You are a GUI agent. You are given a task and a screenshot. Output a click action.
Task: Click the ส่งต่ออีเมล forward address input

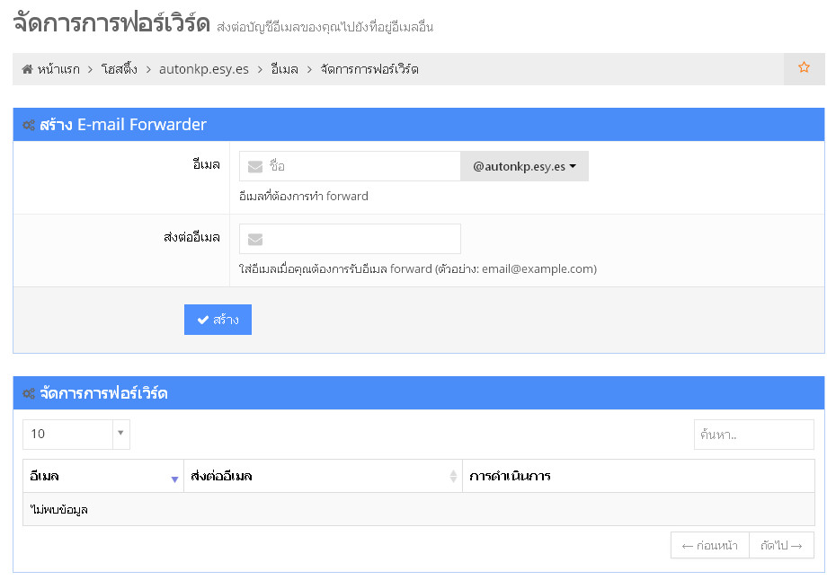click(361, 239)
